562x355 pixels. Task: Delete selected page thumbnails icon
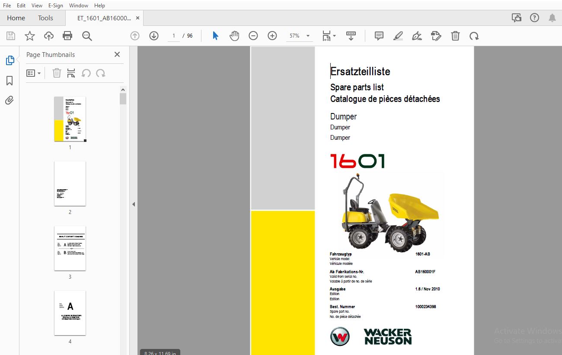[57, 73]
